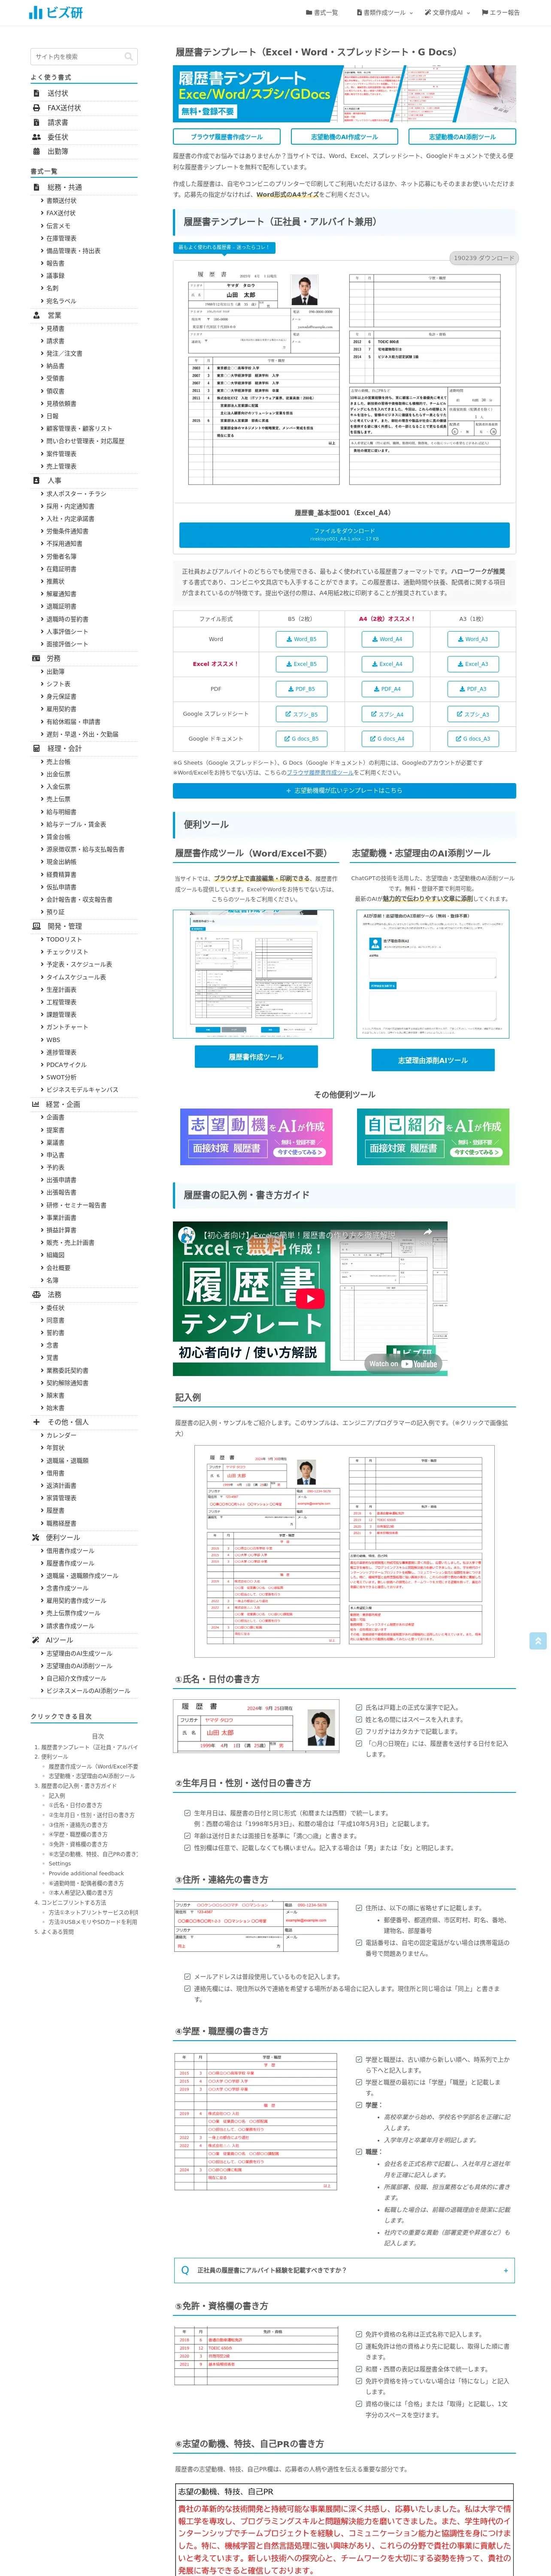Open 請求書 in よく使う書式 list

coord(58,122)
